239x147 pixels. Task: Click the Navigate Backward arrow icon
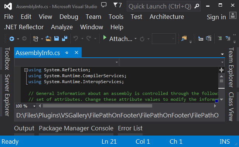[x=12, y=39]
